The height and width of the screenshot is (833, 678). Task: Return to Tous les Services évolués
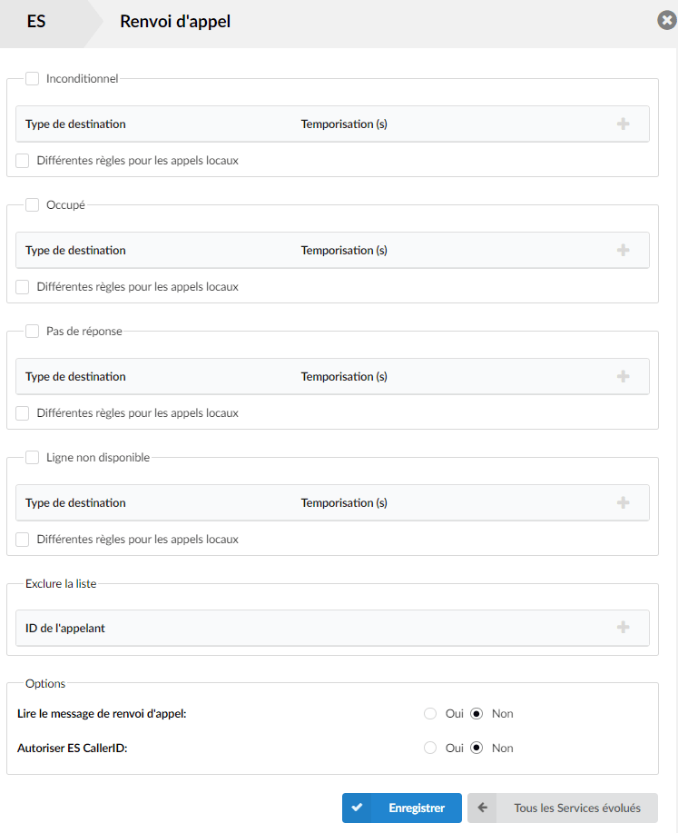point(563,808)
